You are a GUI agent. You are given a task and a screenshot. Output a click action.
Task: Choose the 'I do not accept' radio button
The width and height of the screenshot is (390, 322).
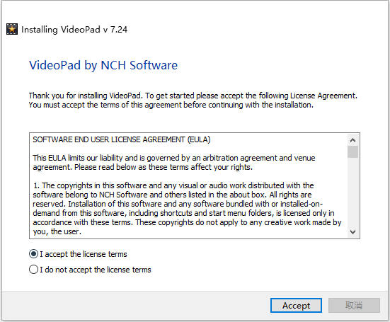pos(33,270)
